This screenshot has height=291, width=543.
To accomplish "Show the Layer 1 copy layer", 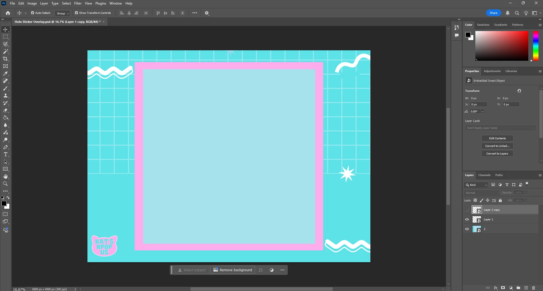I will (467, 210).
